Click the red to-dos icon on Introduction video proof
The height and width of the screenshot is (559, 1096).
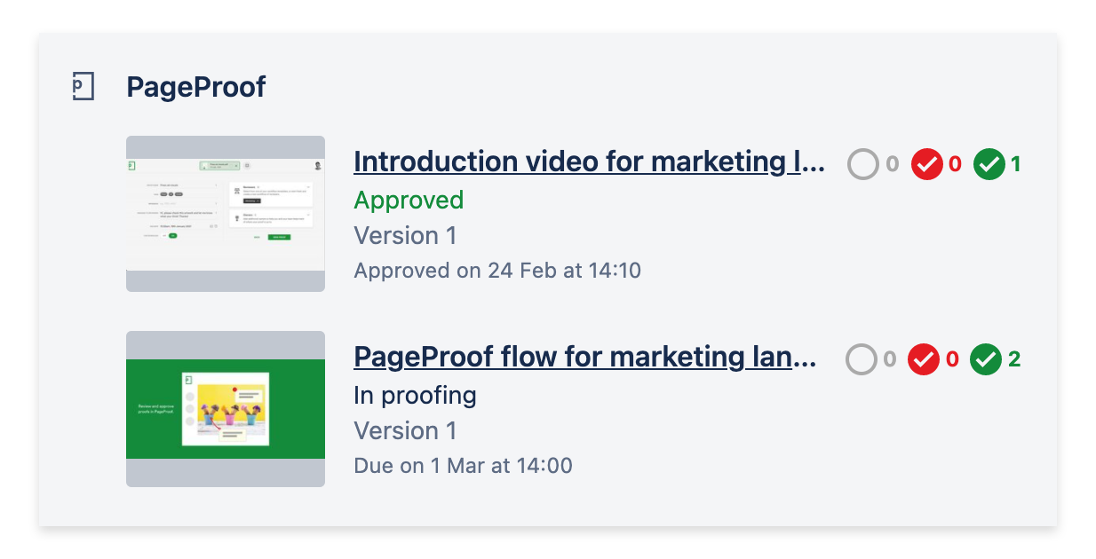click(927, 164)
